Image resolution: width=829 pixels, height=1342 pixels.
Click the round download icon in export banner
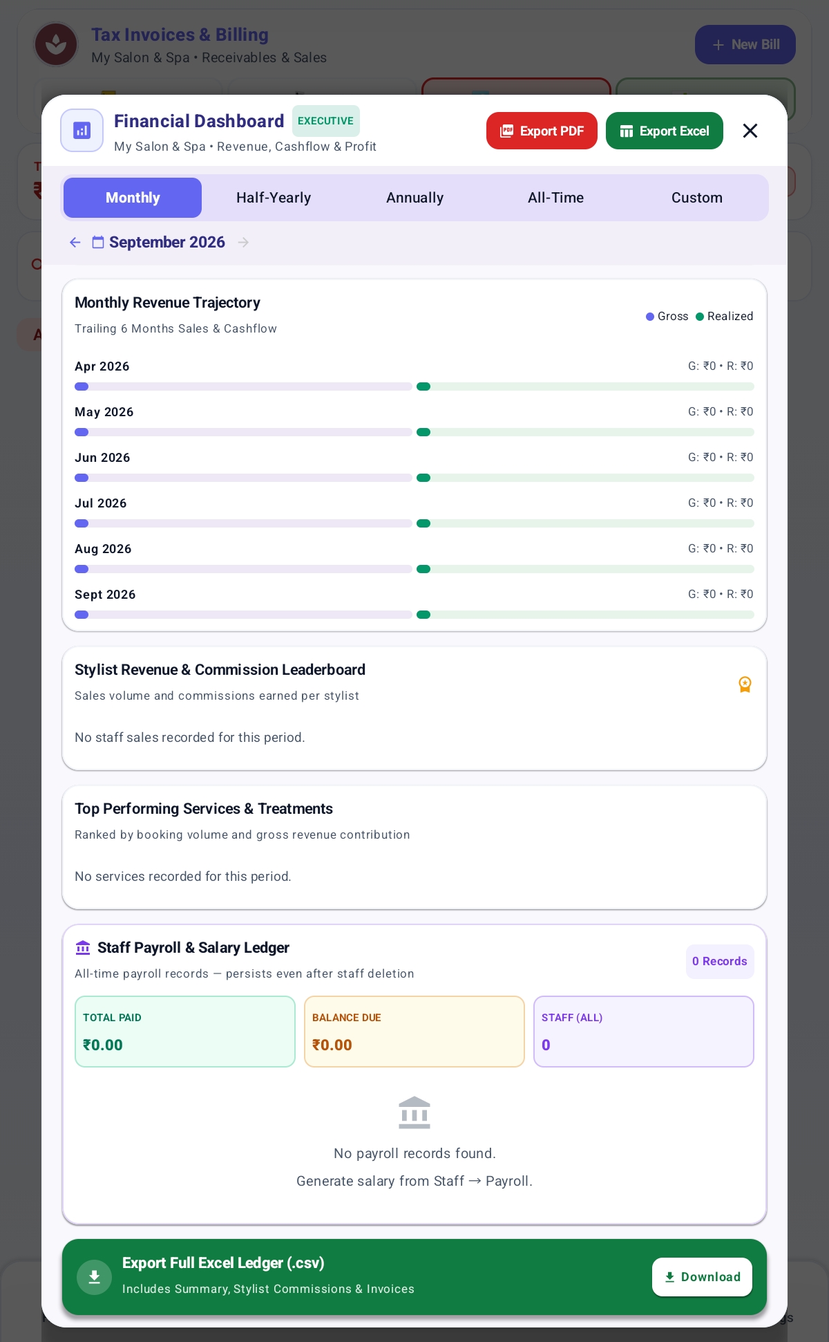(x=95, y=1277)
